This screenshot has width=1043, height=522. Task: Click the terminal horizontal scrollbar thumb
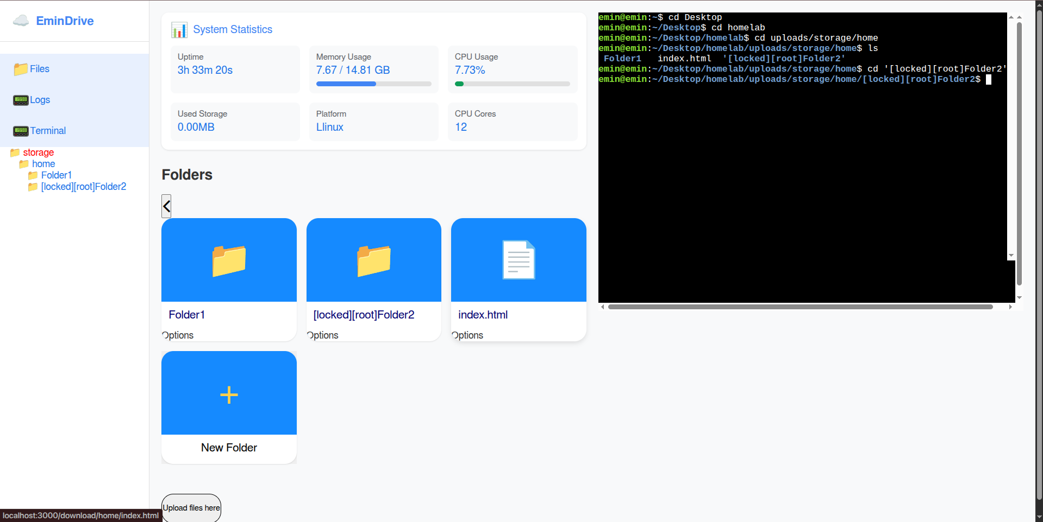tap(800, 307)
